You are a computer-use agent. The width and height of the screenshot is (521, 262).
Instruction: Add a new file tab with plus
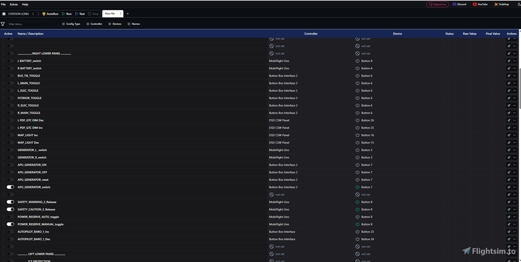[128, 14]
